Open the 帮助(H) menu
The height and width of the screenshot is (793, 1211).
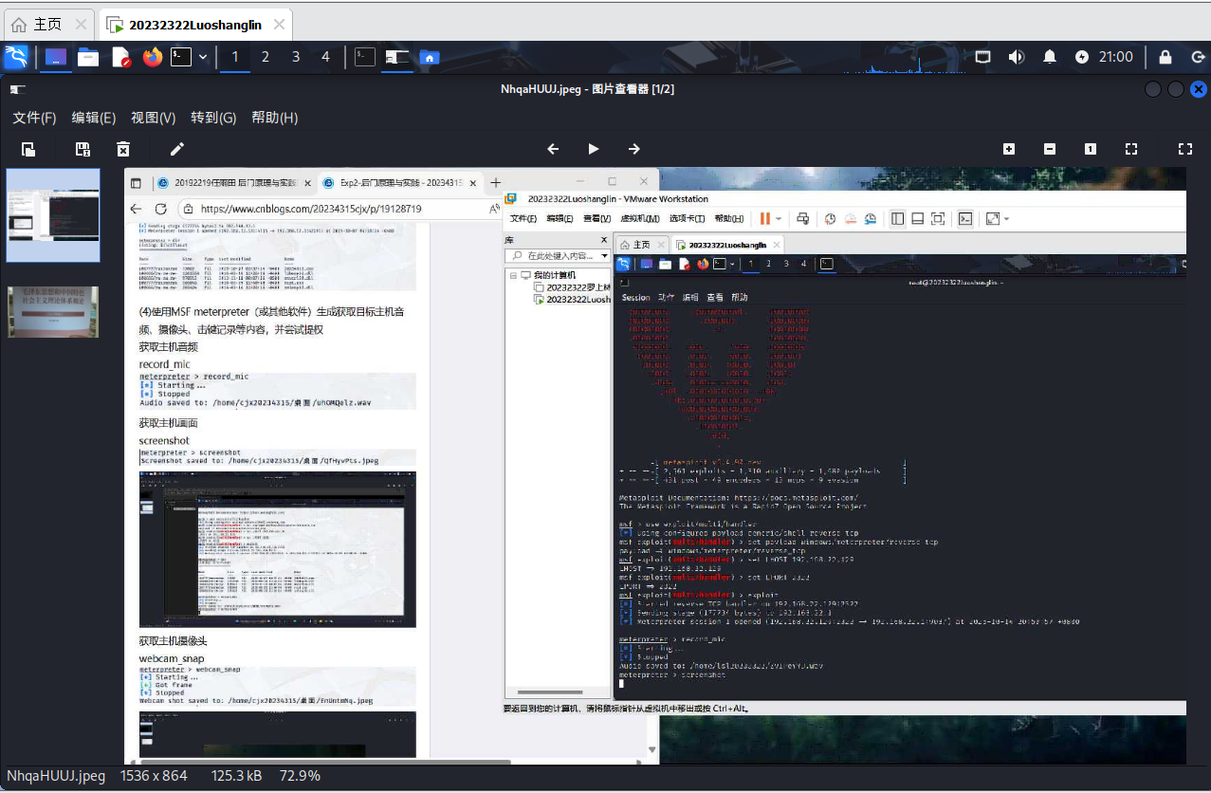click(275, 118)
